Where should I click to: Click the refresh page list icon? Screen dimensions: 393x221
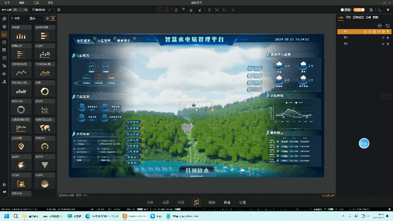[388, 25]
